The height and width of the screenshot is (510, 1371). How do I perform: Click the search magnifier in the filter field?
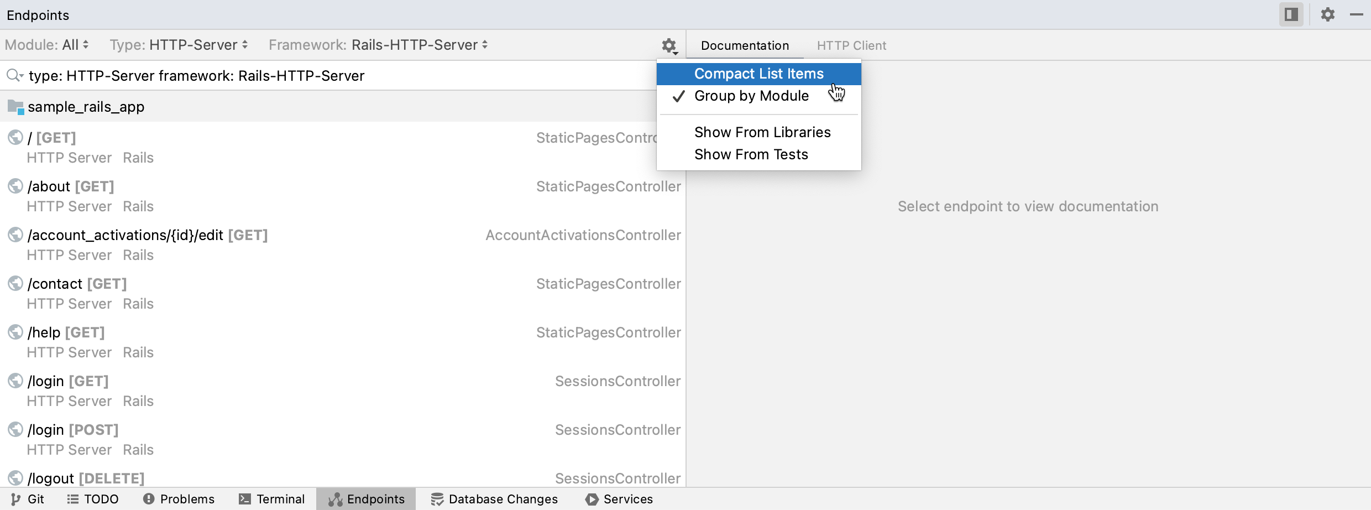[x=14, y=75]
